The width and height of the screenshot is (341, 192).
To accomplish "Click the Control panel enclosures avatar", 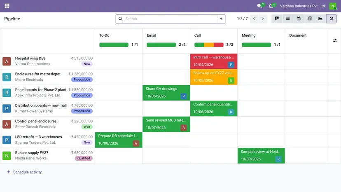I will pos(7,124).
